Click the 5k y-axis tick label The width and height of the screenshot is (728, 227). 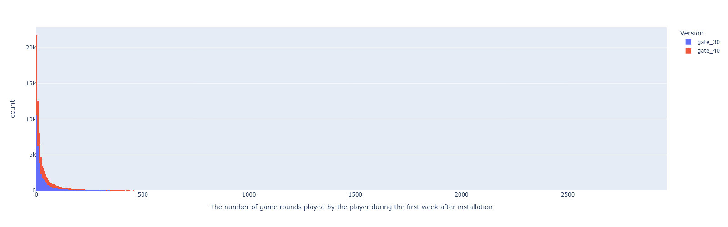32,155
